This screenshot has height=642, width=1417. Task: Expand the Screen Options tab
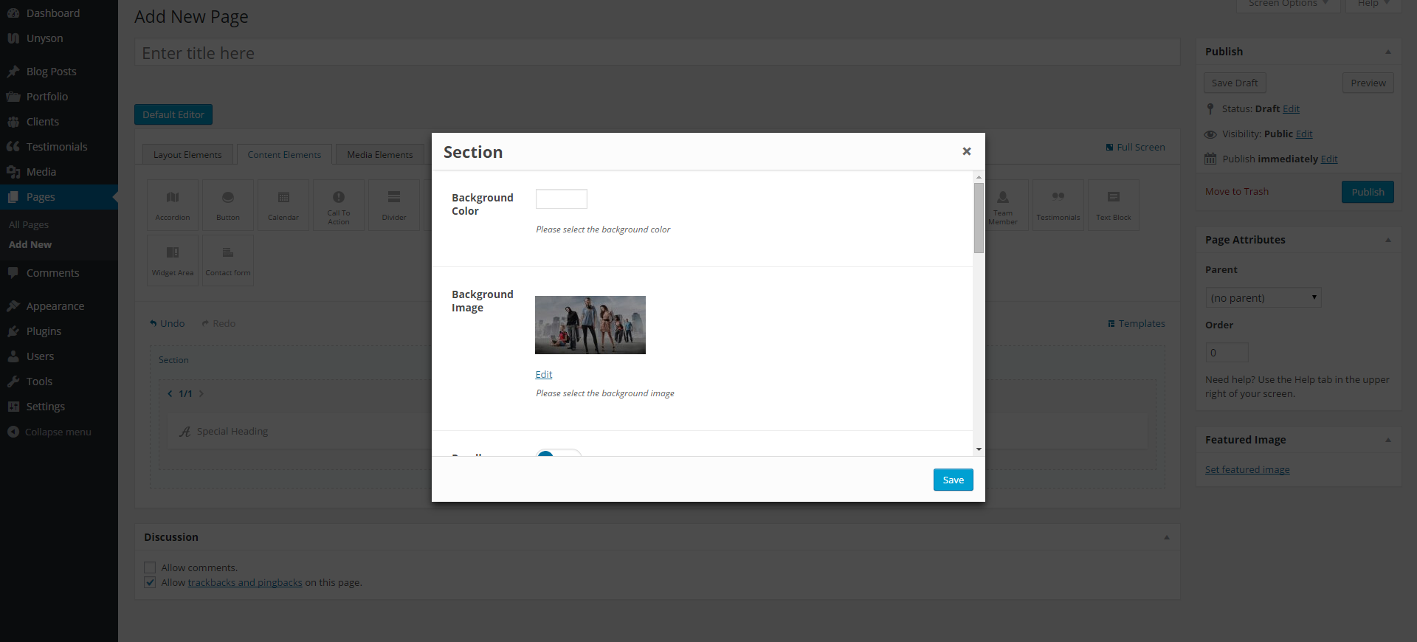(x=1288, y=4)
